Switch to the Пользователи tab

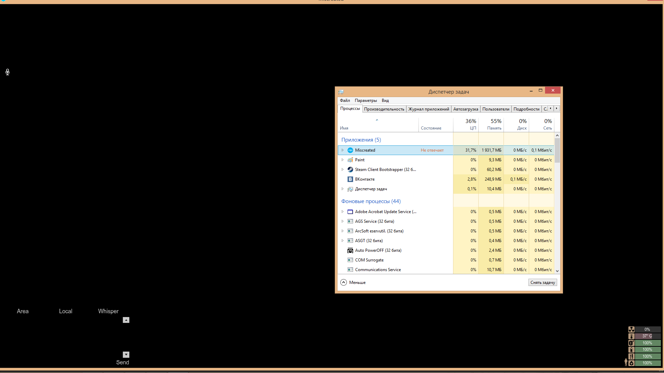(x=496, y=109)
